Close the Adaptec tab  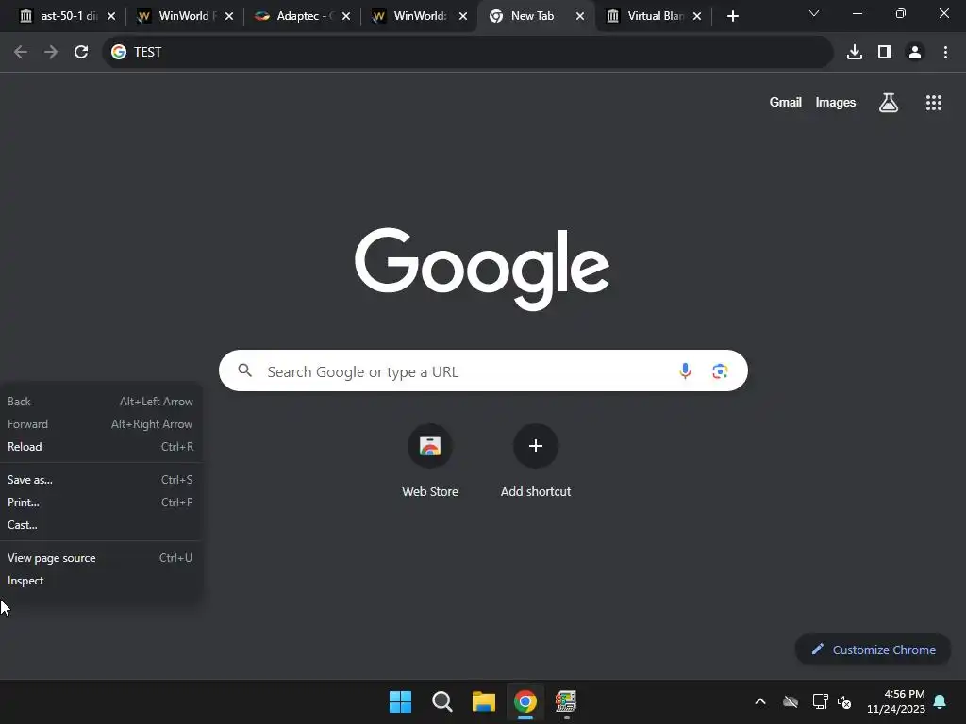(x=346, y=16)
